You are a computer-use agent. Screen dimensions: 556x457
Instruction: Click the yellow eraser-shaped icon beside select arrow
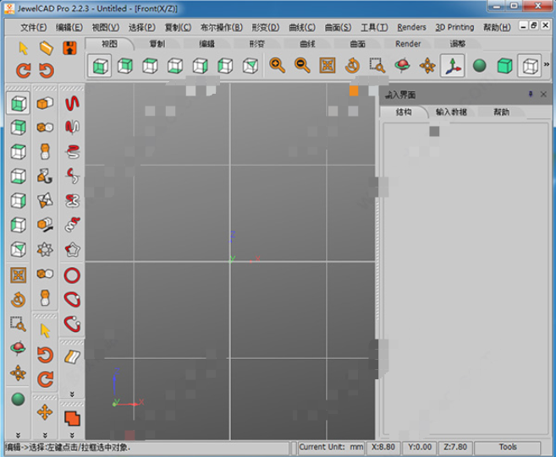click(47, 48)
